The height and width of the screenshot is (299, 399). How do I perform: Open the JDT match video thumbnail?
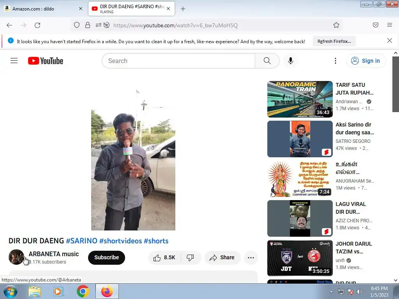click(x=300, y=258)
